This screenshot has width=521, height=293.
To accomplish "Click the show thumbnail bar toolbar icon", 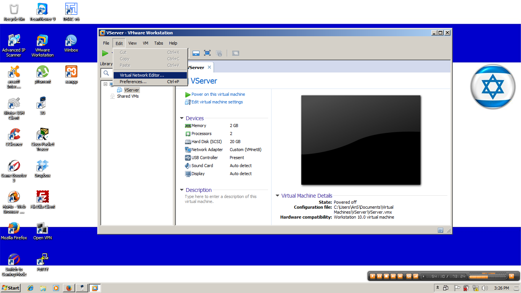I will (196, 53).
